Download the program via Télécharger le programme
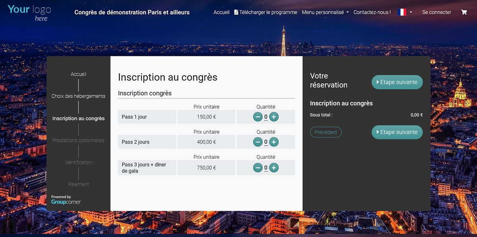477x237 pixels. (x=266, y=12)
